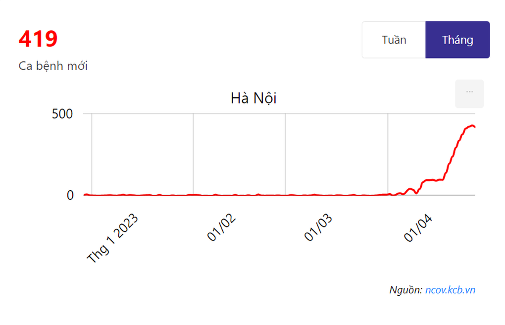Select the Thg 1 2023 axis label

tap(112, 238)
